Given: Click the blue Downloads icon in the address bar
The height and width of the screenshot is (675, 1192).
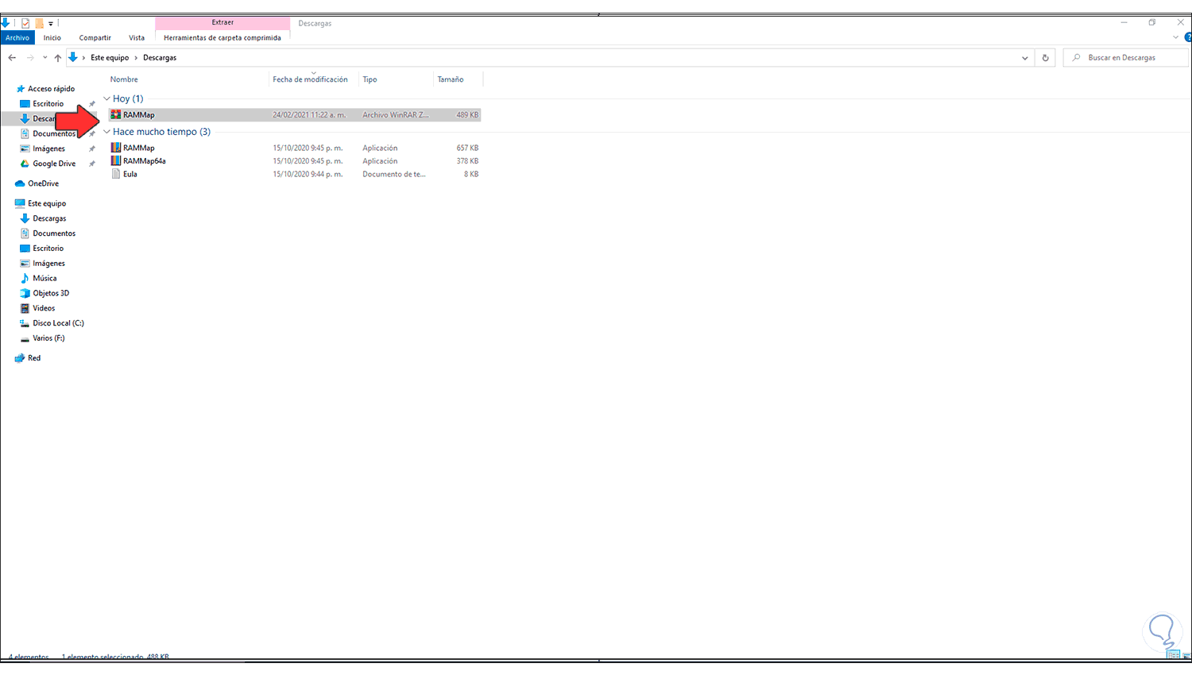Looking at the screenshot, I should click(73, 57).
